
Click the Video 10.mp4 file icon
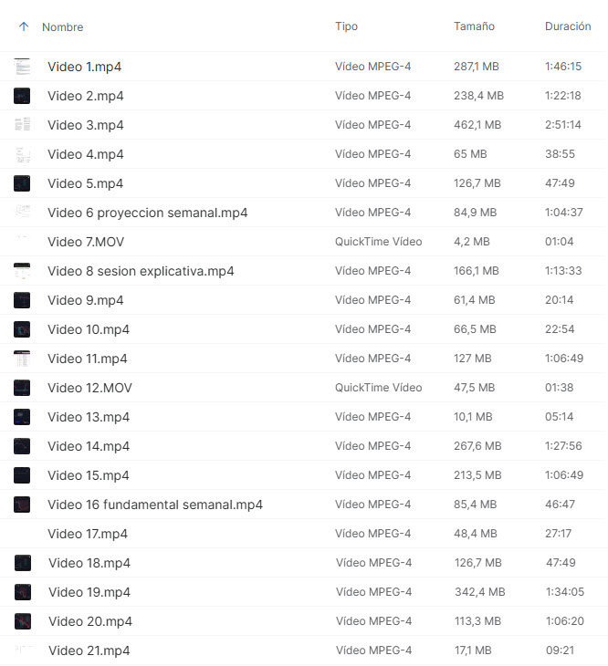point(23,329)
